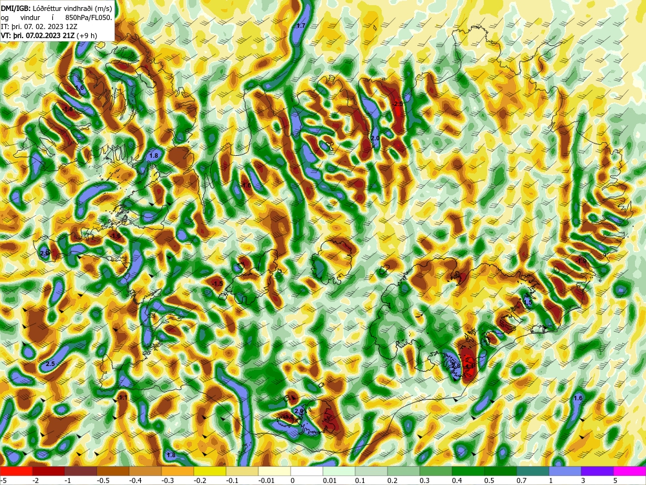Screen dimensions: 646x485
Task: Click the dark maroon-brown legend swatch
Action: (x=81, y=471)
